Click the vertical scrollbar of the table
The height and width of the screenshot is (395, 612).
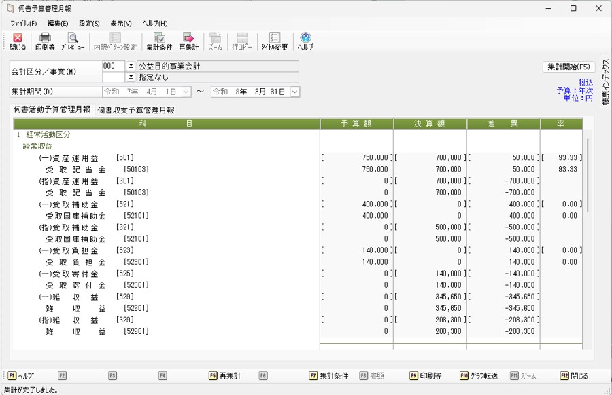tap(588, 176)
